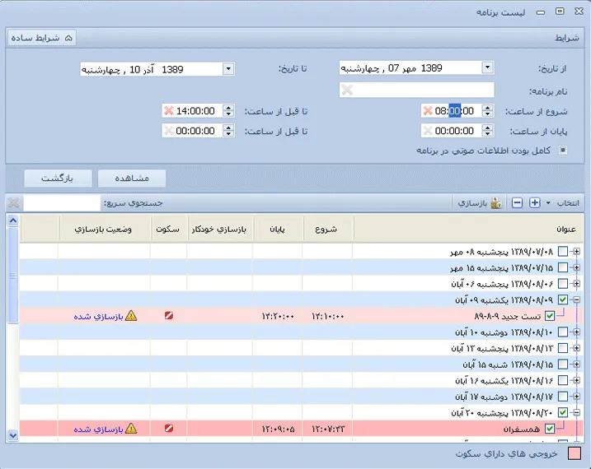This screenshot has height=469, width=591.
Task: Sort by شروع column header
Action: 328,229
